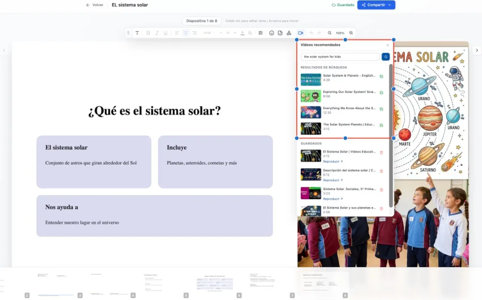Toggle the recommended videos camera icon

pyautogui.click(x=300, y=33)
